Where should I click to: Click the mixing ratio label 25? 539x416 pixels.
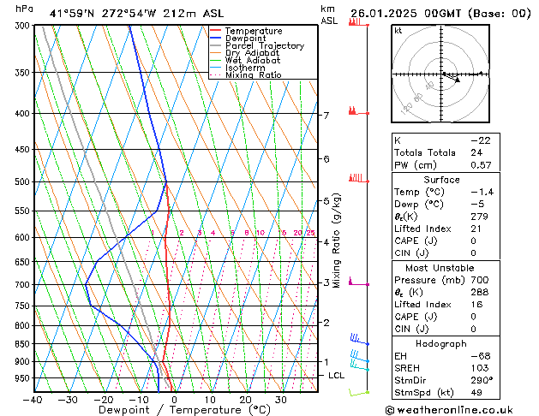[311, 233]
